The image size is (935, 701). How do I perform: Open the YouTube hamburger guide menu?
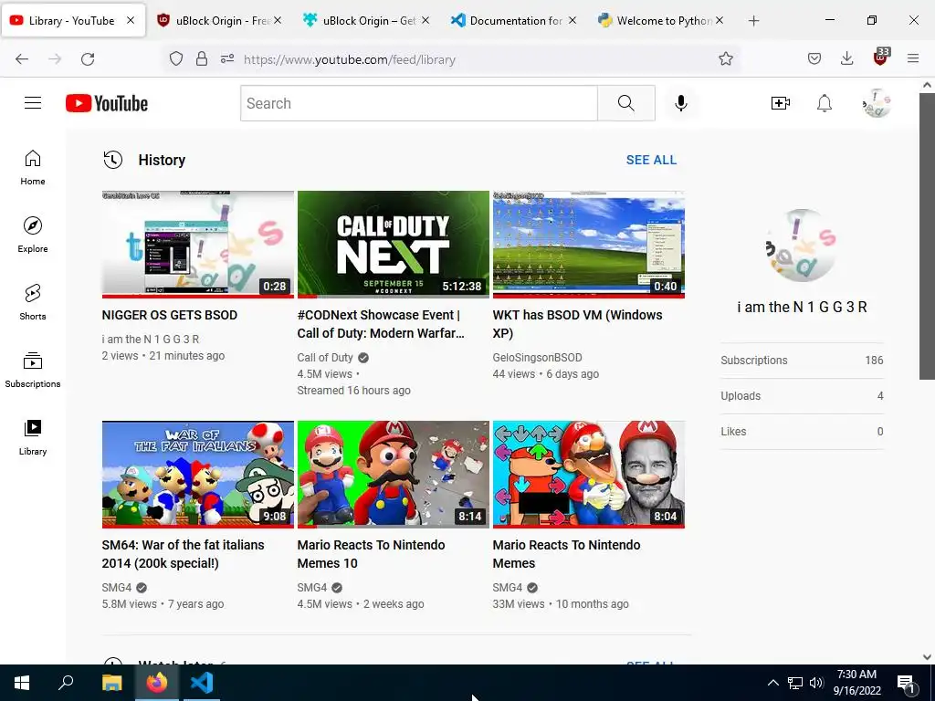click(33, 103)
